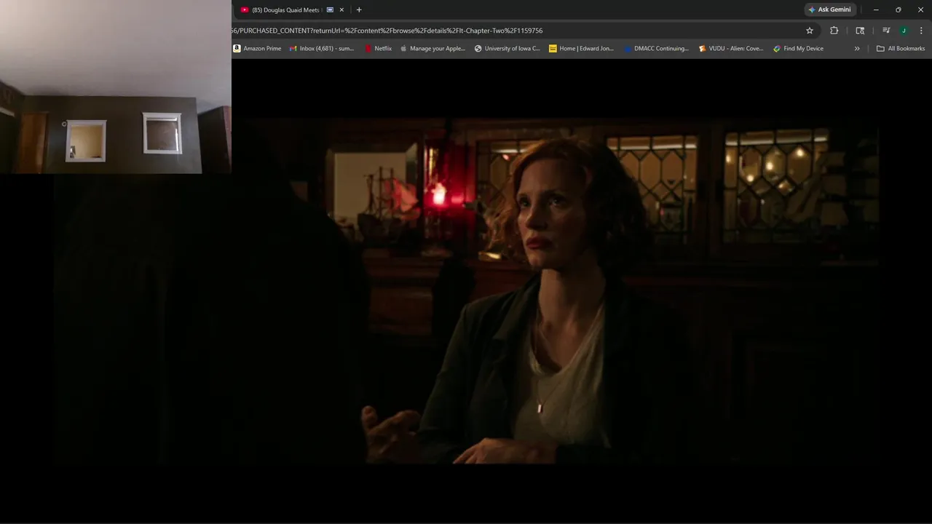The width and height of the screenshot is (932, 524).
Task: Open the University of Iowa bookmark
Action: (x=508, y=49)
